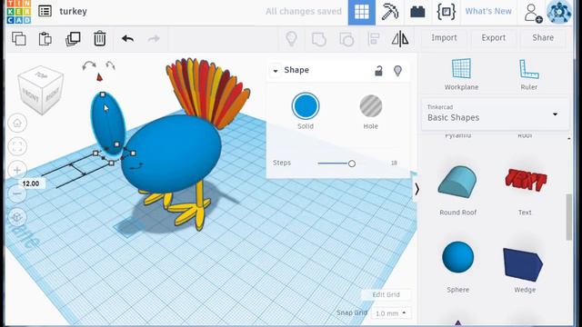This screenshot has width=582, height=327.
Task: Click the Share button
Action: point(543,38)
